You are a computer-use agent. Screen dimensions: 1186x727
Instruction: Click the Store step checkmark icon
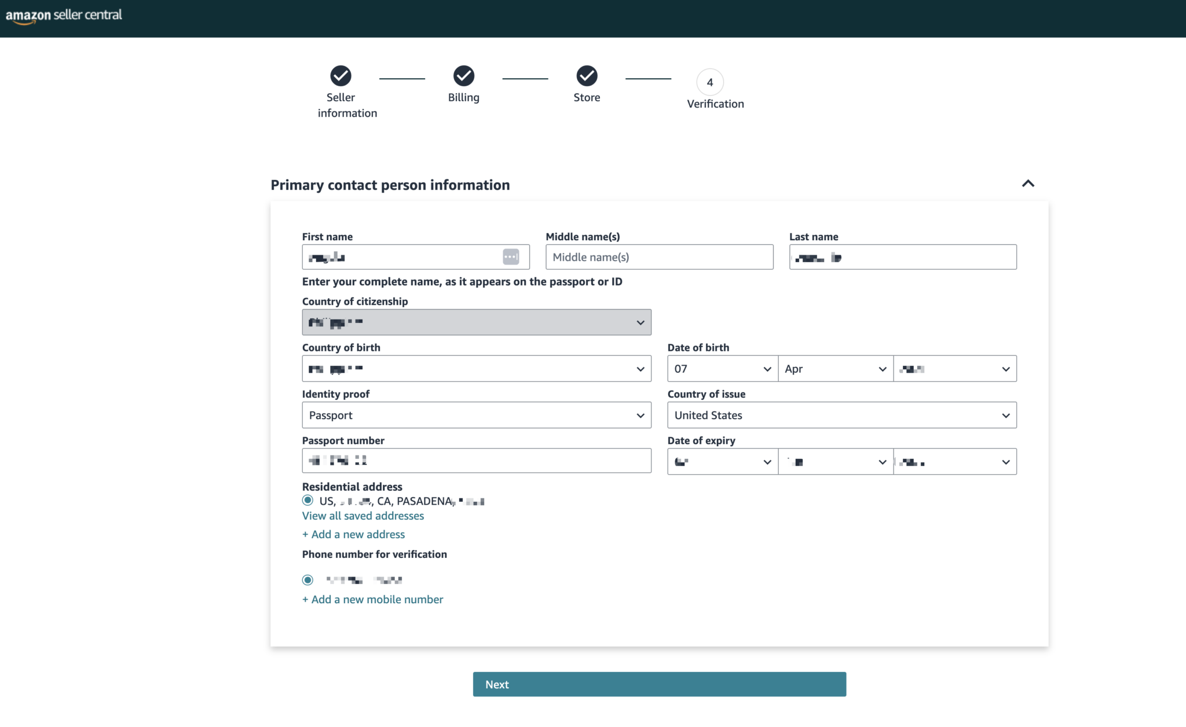[587, 76]
